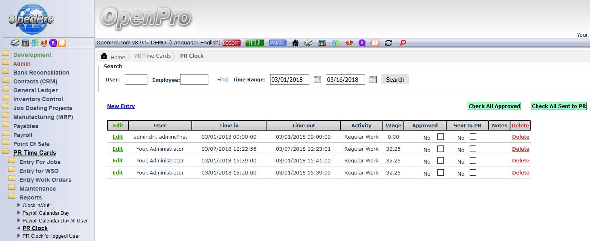Select Entry For Jobs in the sidebar
This screenshot has height=241, width=590.
pos(40,162)
